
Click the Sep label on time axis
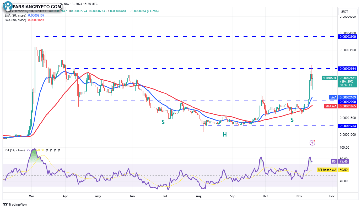[x=232, y=196]
